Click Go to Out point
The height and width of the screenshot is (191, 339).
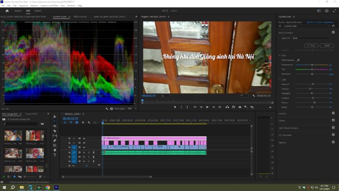click(x=220, y=107)
